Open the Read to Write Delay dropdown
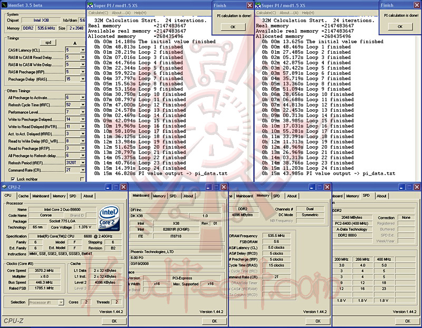 [x=83, y=141]
